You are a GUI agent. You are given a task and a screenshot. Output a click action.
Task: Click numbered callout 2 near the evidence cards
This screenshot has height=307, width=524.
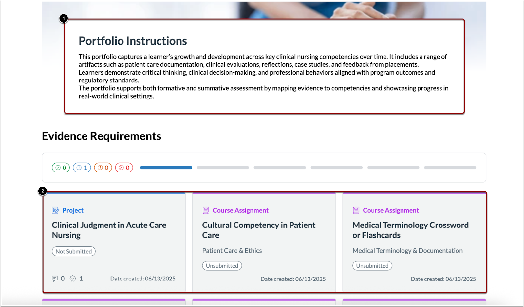pos(43,191)
